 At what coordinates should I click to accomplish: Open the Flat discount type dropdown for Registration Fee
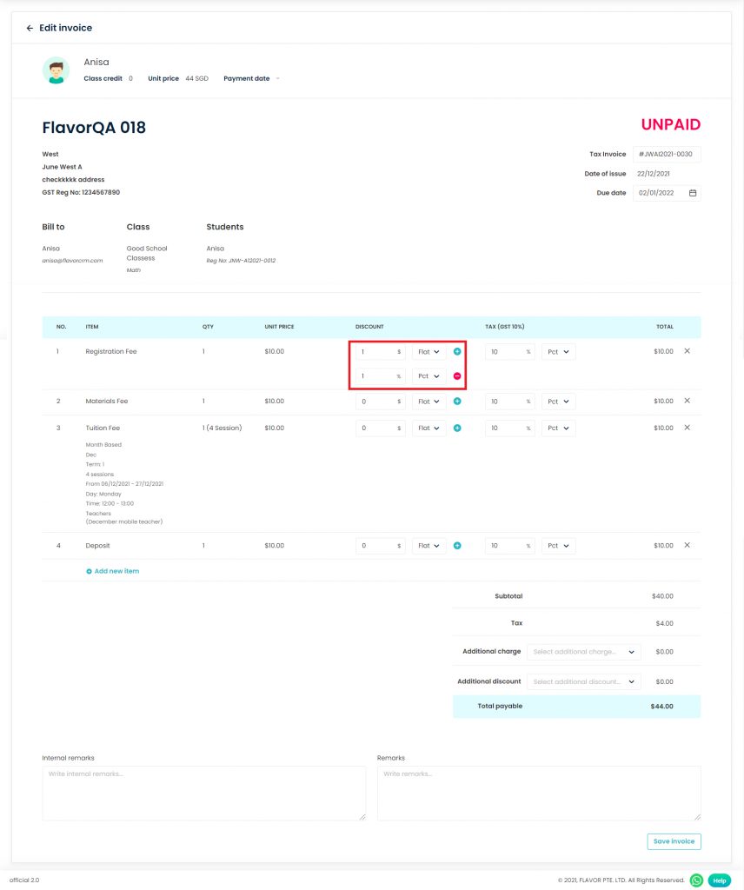tap(428, 352)
